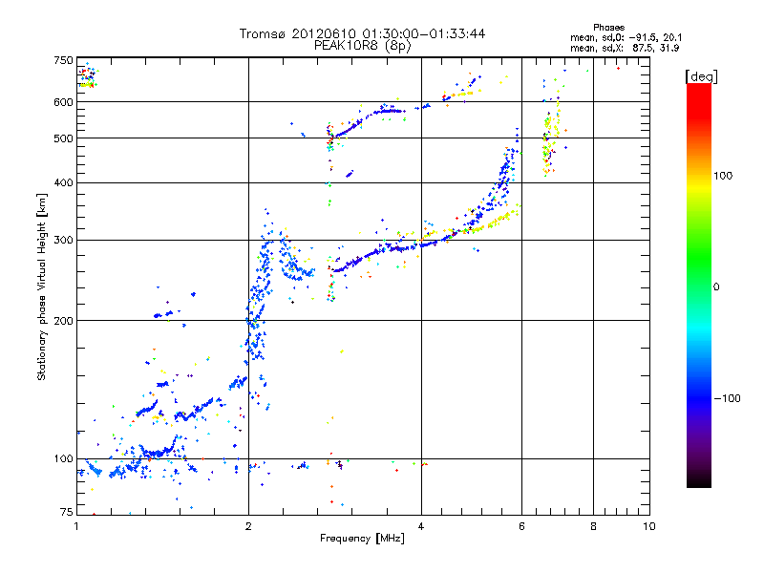764x573 pixels.
Task: Click the y-axis tick label '750'
Action: pos(63,60)
